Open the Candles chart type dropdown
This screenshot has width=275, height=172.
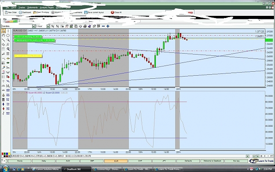33,26
